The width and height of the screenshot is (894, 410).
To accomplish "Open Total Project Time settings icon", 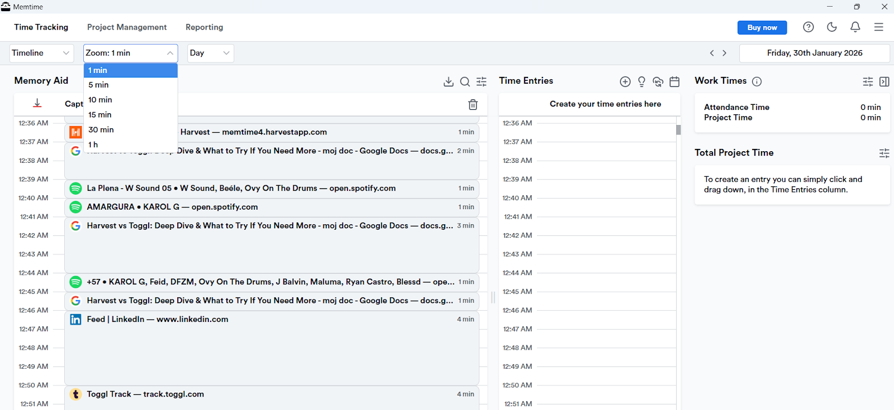I will click(885, 153).
